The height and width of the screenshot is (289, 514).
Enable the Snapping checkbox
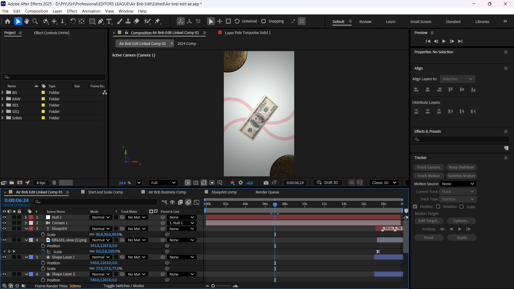263,21
